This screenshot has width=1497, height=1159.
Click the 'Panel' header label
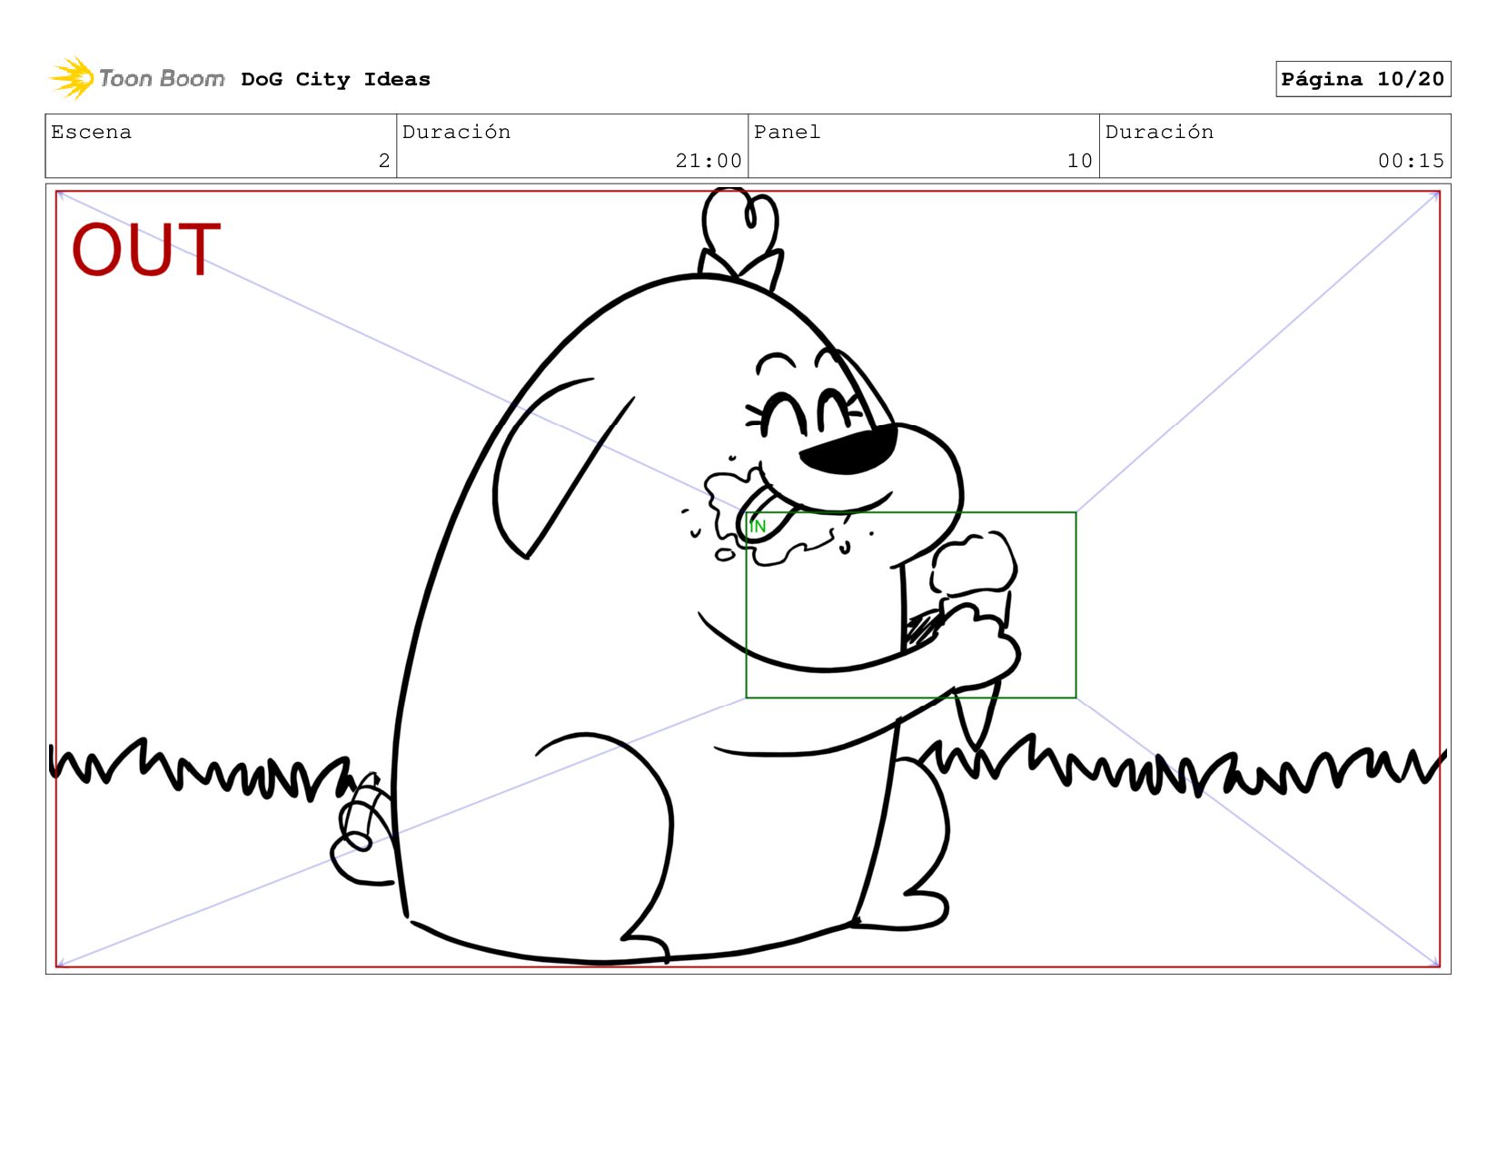pos(787,132)
